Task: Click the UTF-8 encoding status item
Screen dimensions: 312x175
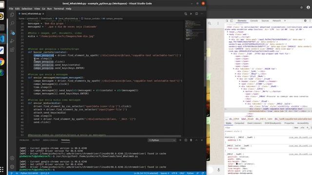Action: pos(175,173)
